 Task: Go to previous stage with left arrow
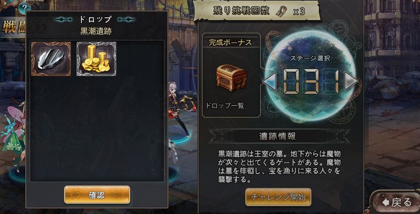point(270,81)
